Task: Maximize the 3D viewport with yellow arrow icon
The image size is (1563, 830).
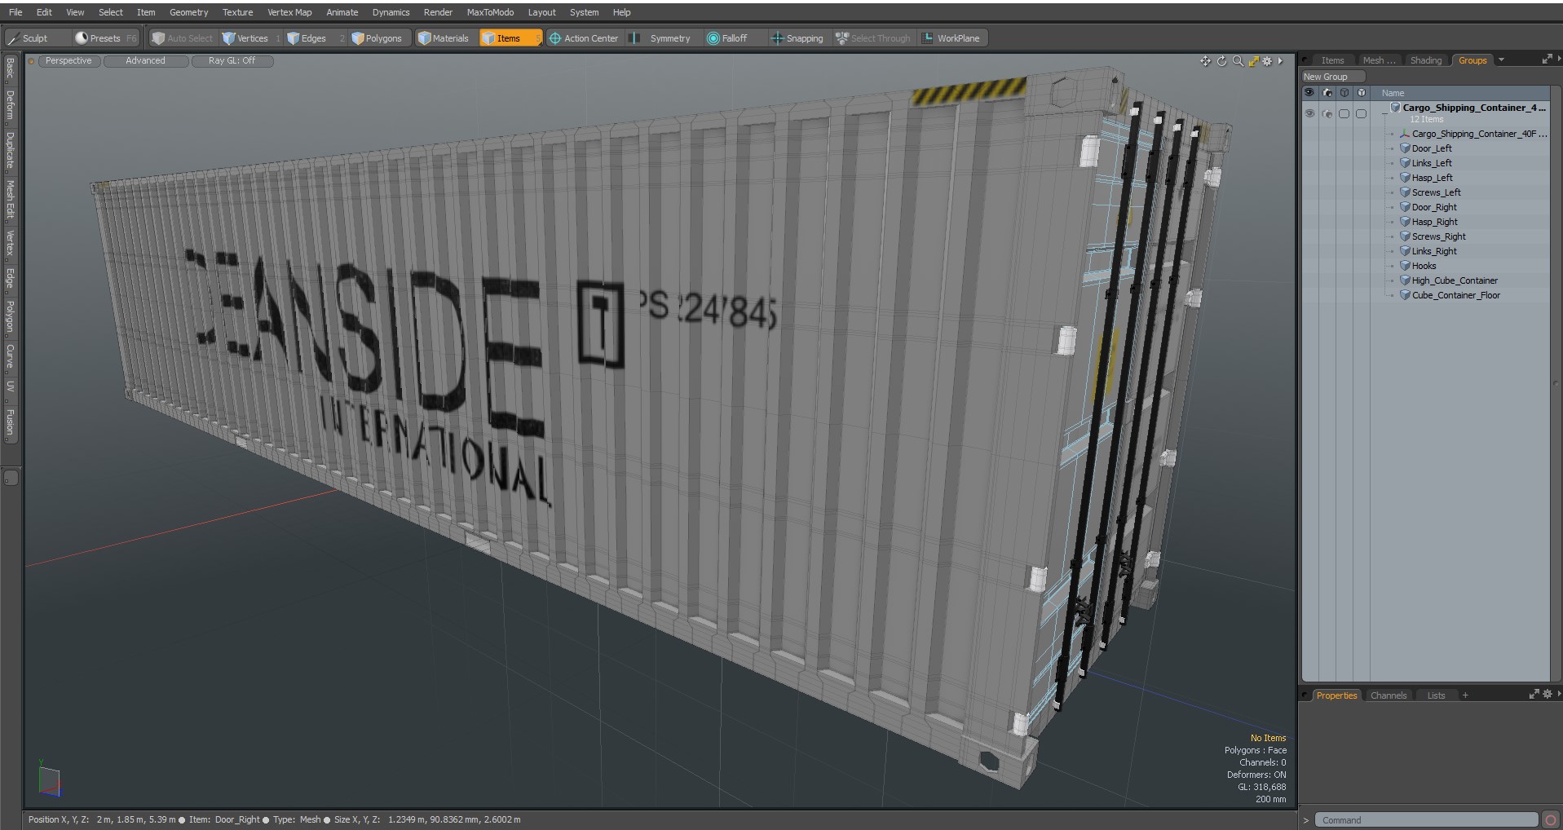Action: [x=1254, y=61]
